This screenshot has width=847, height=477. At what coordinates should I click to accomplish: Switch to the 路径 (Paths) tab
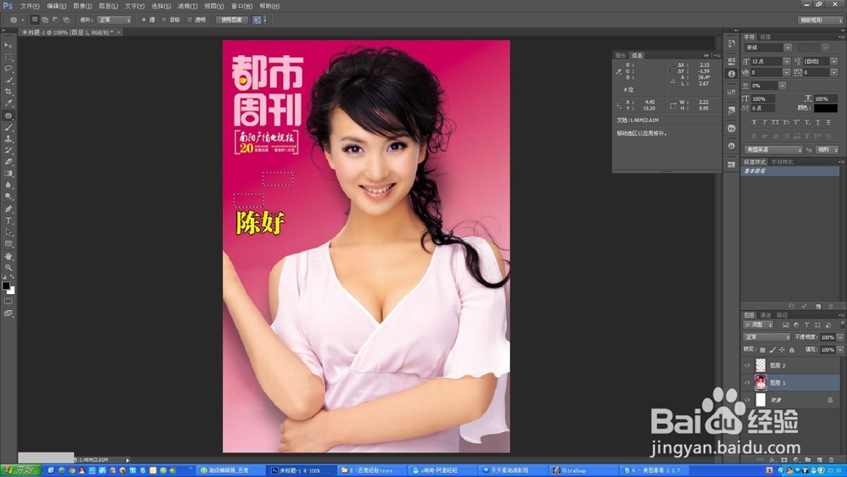tap(782, 315)
